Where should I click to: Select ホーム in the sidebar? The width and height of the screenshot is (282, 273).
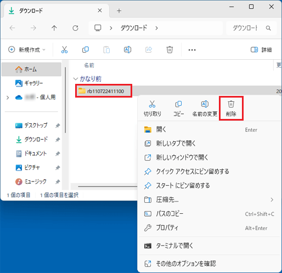tap(31, 69)
